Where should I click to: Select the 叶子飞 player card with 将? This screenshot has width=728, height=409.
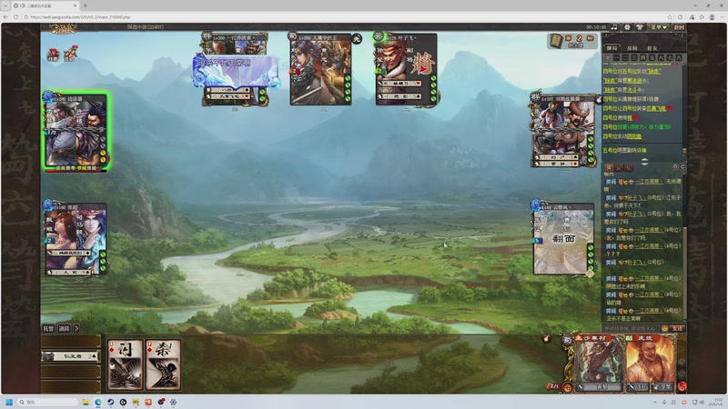coord(406,70)
